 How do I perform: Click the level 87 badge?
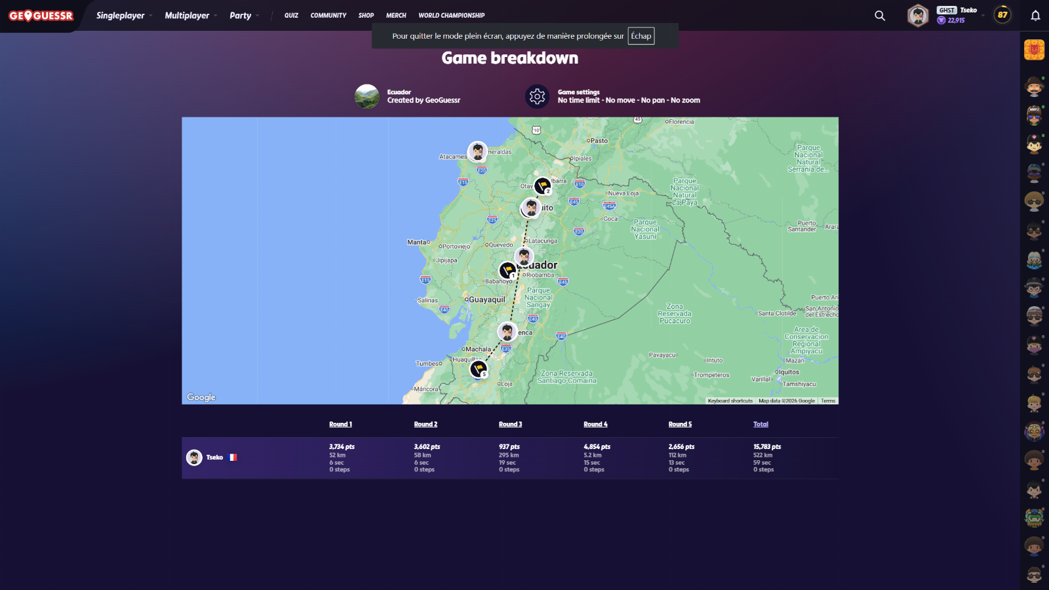click(x=1002, y=15)
